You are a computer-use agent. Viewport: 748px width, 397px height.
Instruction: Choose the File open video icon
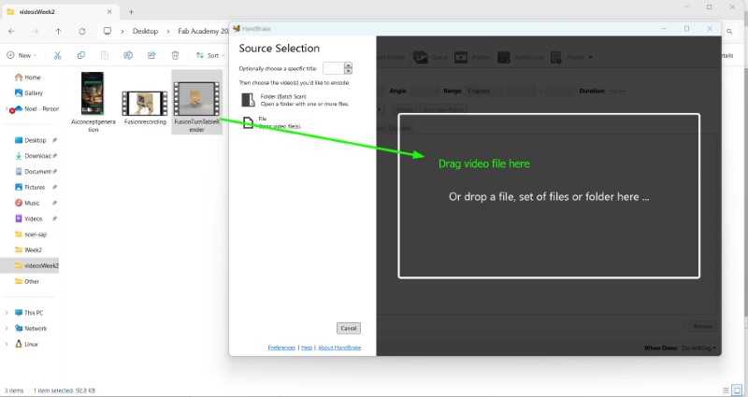248,122
